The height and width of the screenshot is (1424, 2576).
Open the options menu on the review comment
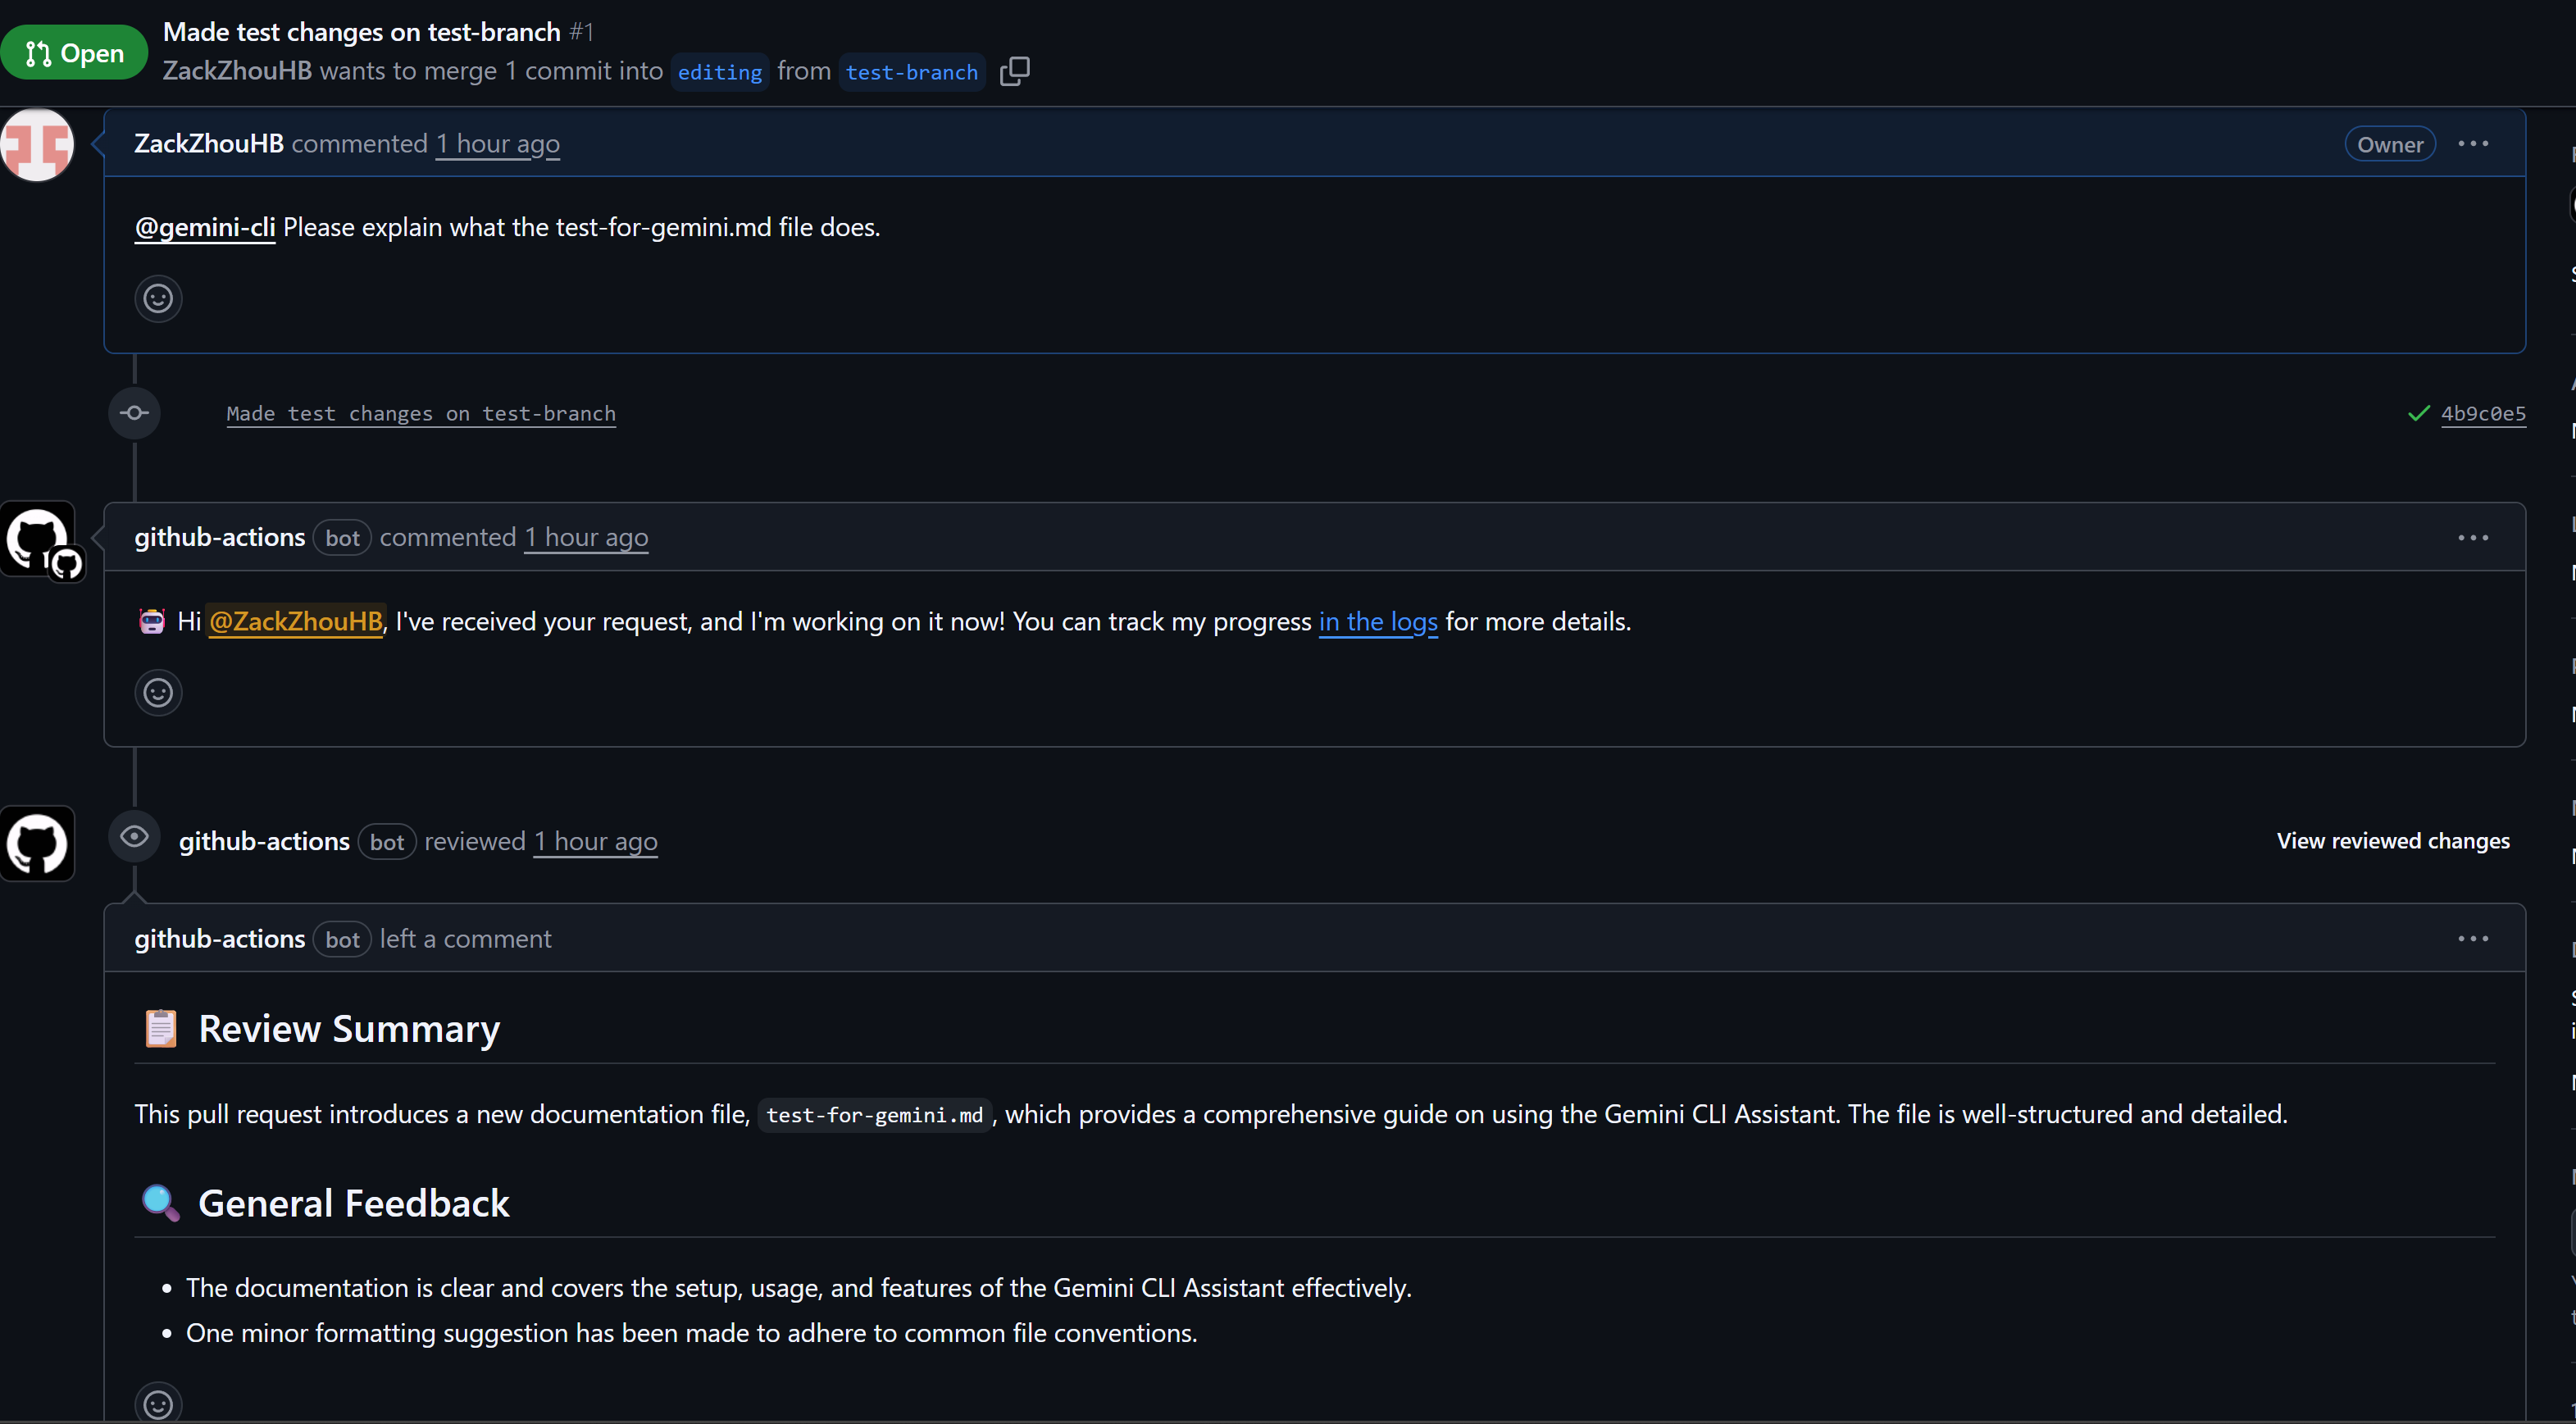click(2473, 939)
